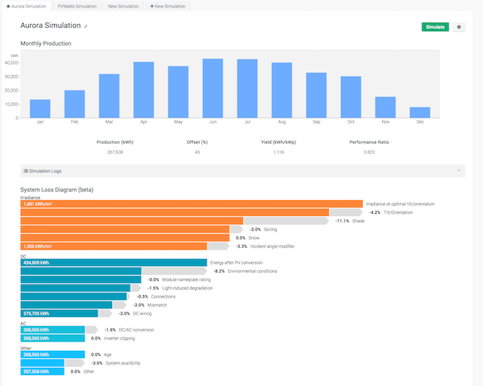Open the New Simulation tab
This screenshot has width=483, height=386.
click(123, 6)
